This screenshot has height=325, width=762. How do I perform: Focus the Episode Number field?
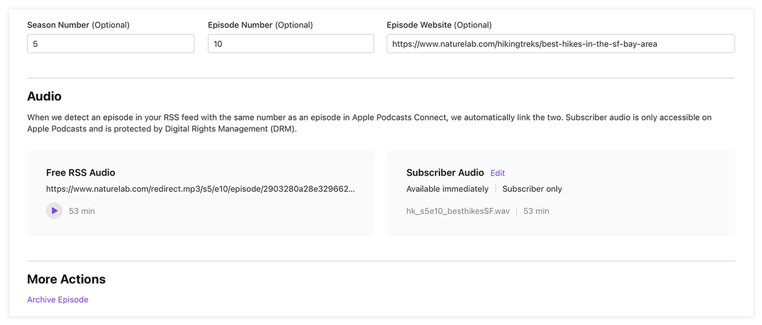291,44
